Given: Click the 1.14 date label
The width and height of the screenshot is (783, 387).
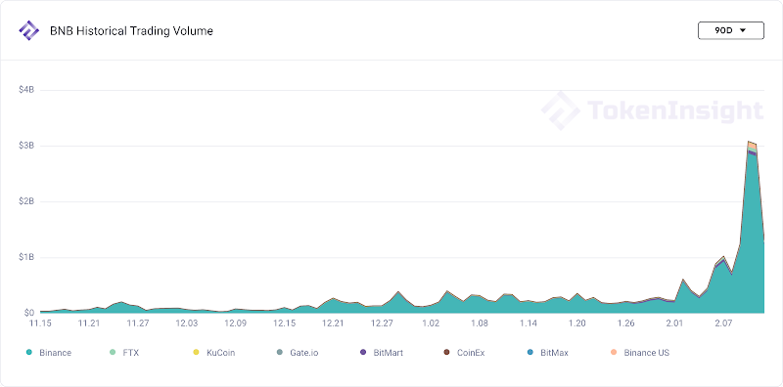Looking at the screenshot, I should click(x=529, y=323).
